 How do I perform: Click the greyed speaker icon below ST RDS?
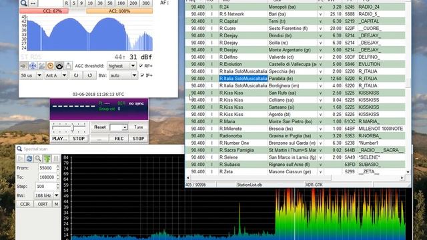click(x=23, y=66)
